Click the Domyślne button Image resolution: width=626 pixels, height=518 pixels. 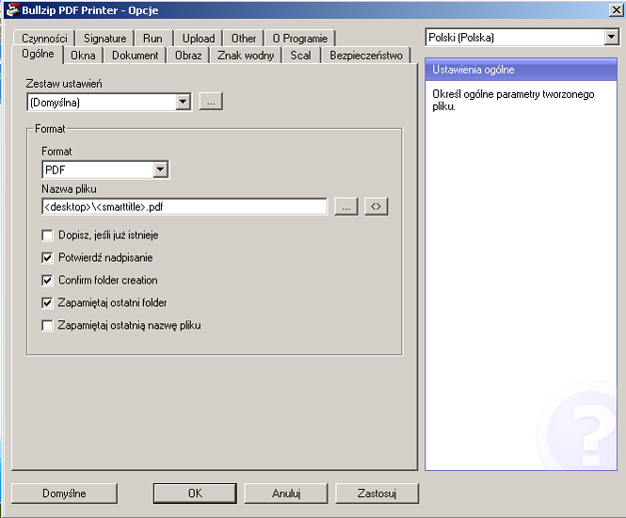point(64,494)
